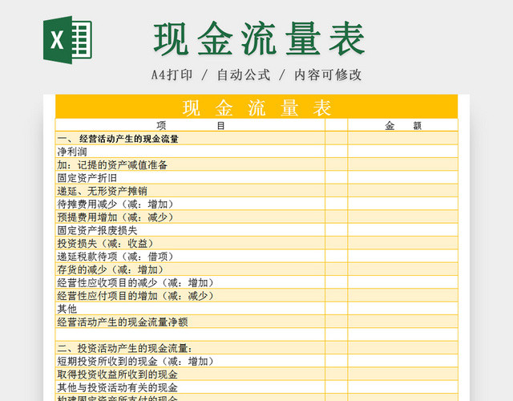Click the 金额 cell for 固定资产折旧

[x=402, y=177]
